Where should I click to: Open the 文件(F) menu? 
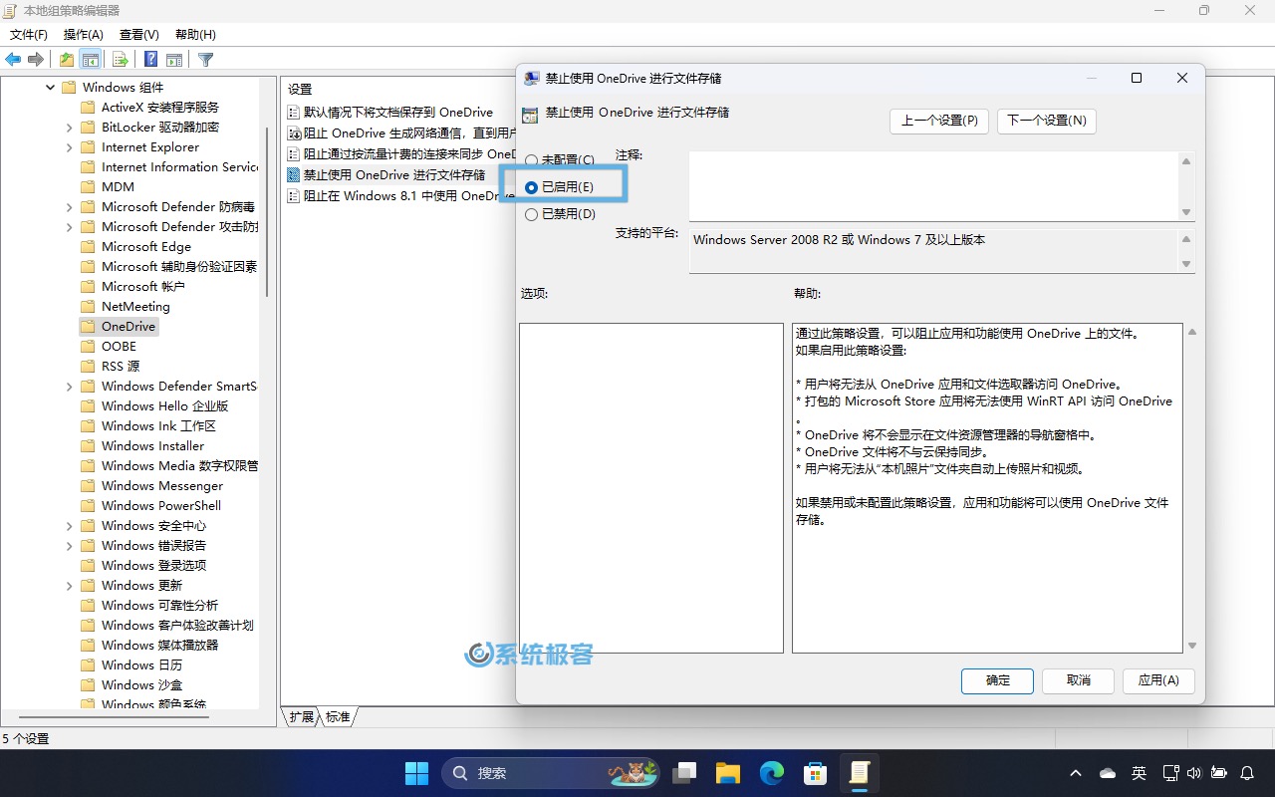[x=29, y=35]
